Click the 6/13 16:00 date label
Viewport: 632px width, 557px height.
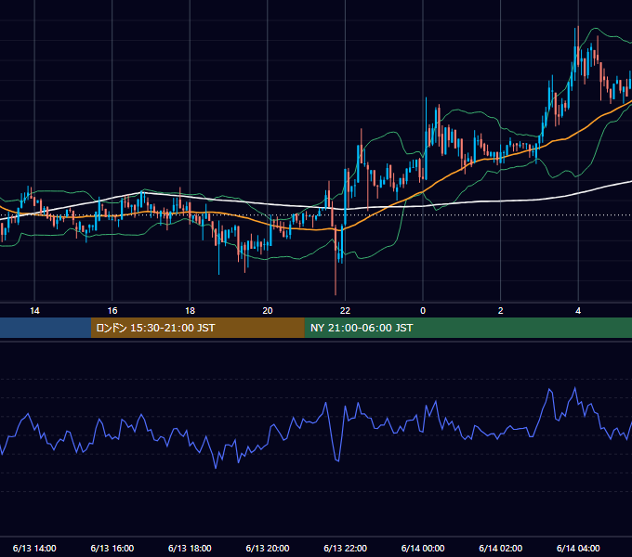point(112,548)
